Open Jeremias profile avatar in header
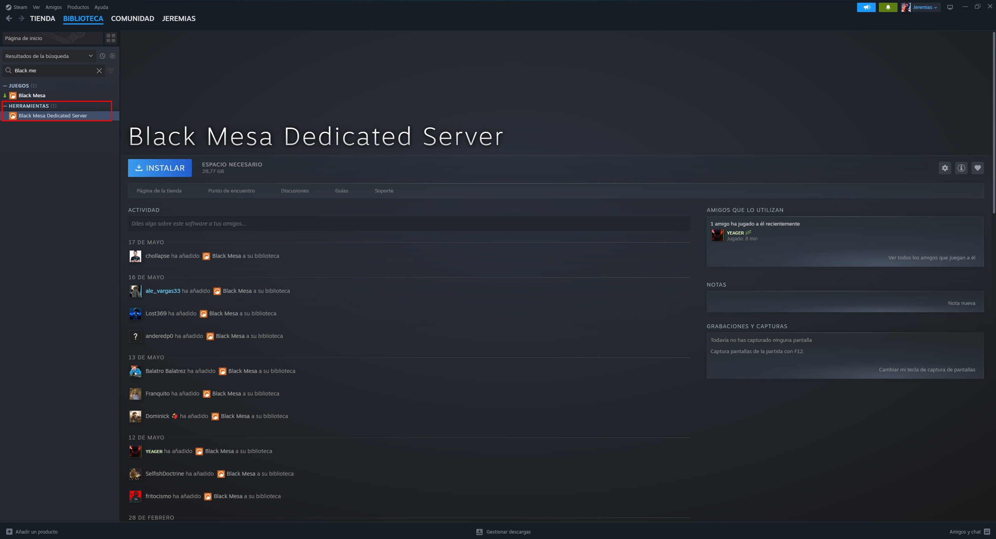The image size is (996, 539). (906, 7)
